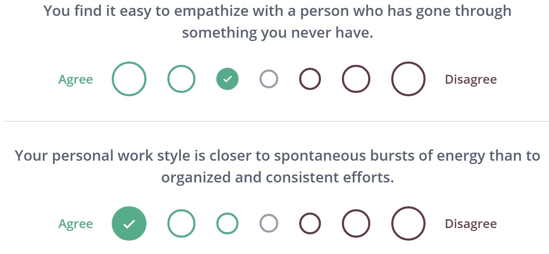Choose moderate Disagree circle for work style question
The height and width of the screenshot is (254, 549).
(356, 223)
